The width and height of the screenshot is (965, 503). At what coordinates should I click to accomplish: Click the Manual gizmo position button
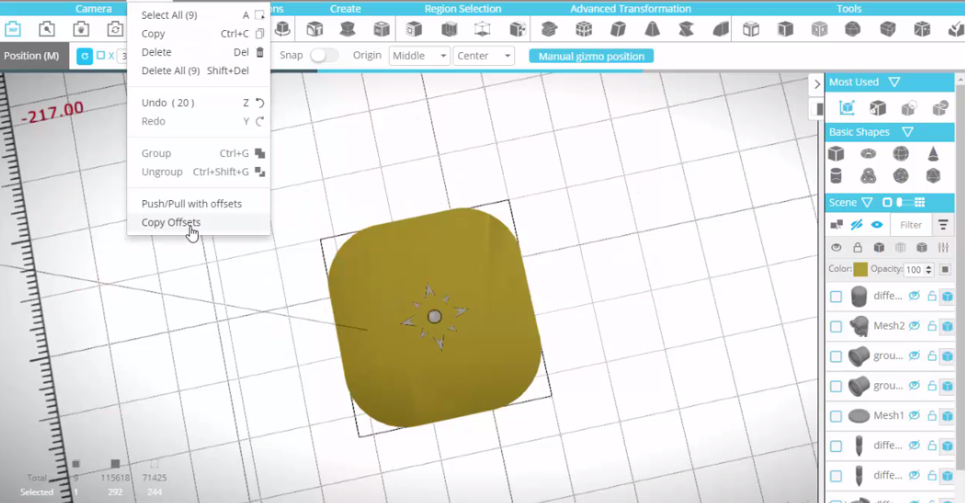click(x=591, y=56)
